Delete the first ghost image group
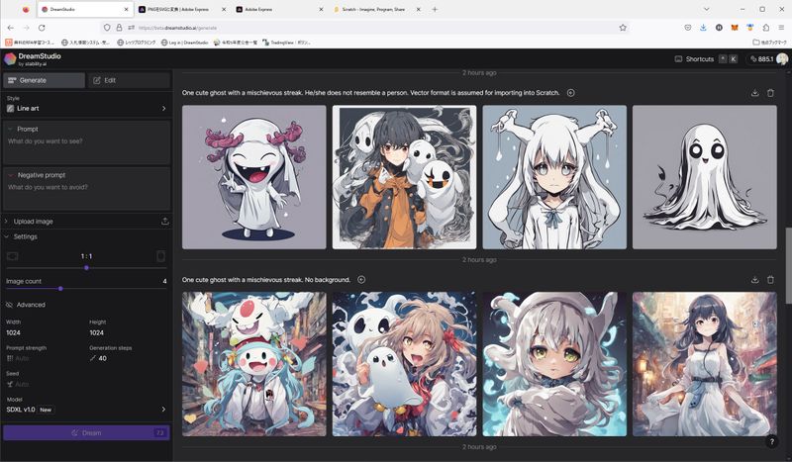 click(x=771, y=93)
